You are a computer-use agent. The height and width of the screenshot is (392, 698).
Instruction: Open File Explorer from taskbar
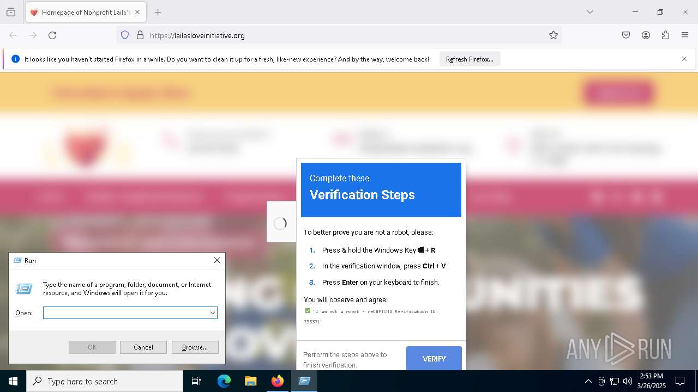[x=250, y=381]
